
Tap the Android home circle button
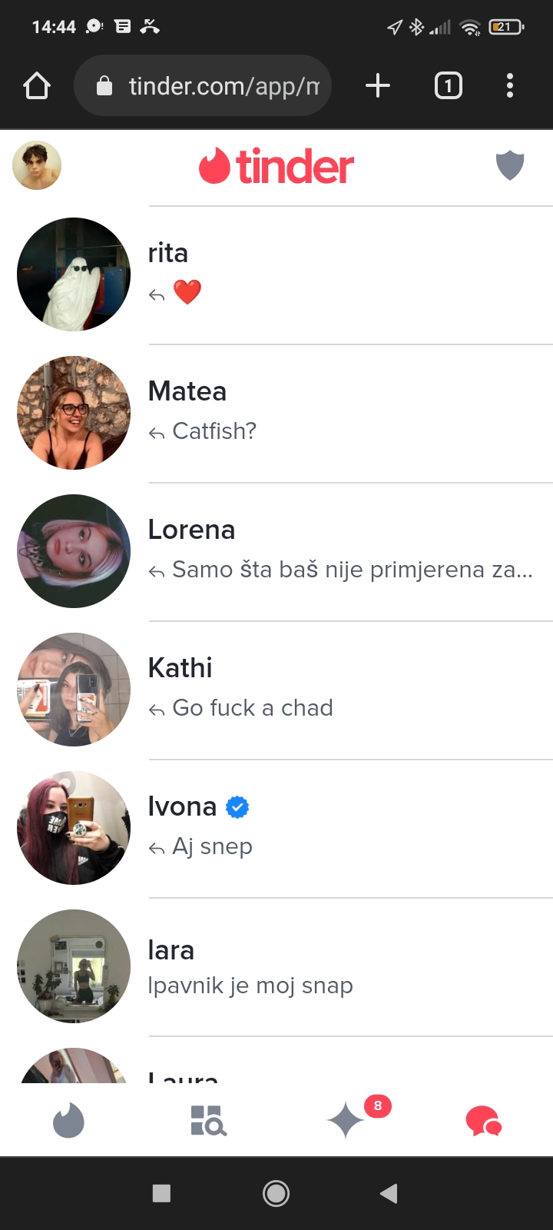pyautogui.click(x=276, y=1193)
